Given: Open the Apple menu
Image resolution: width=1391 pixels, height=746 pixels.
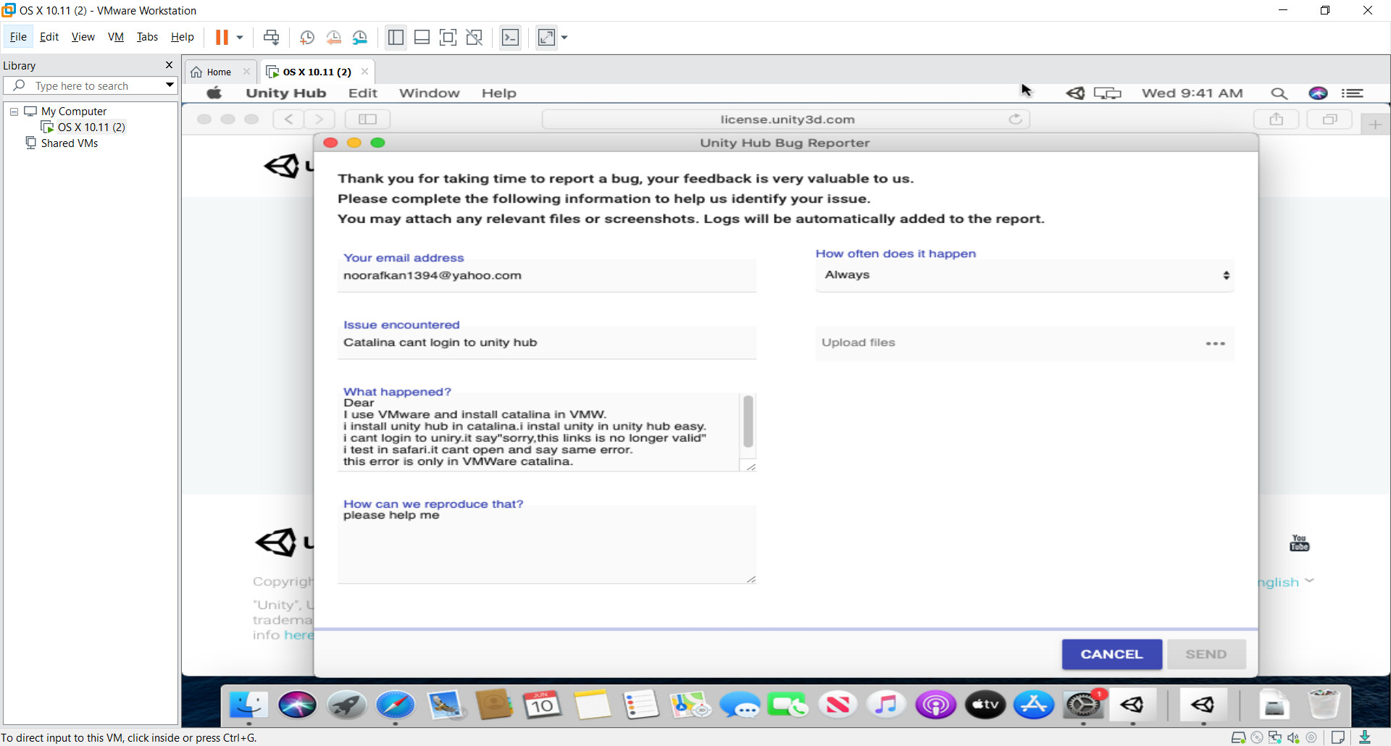Looking at the screenshot, I should point(214,93).
